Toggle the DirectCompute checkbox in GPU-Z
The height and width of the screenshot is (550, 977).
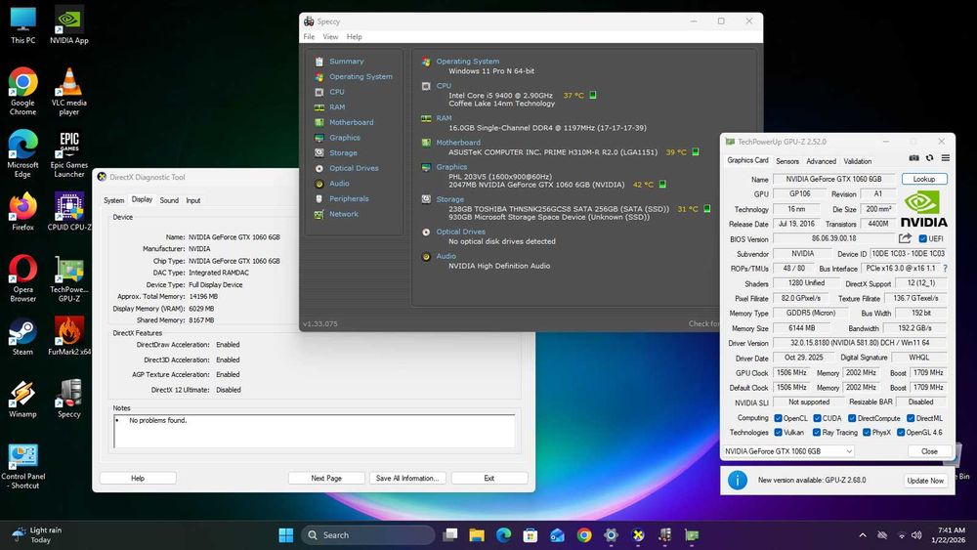[852, 418]
